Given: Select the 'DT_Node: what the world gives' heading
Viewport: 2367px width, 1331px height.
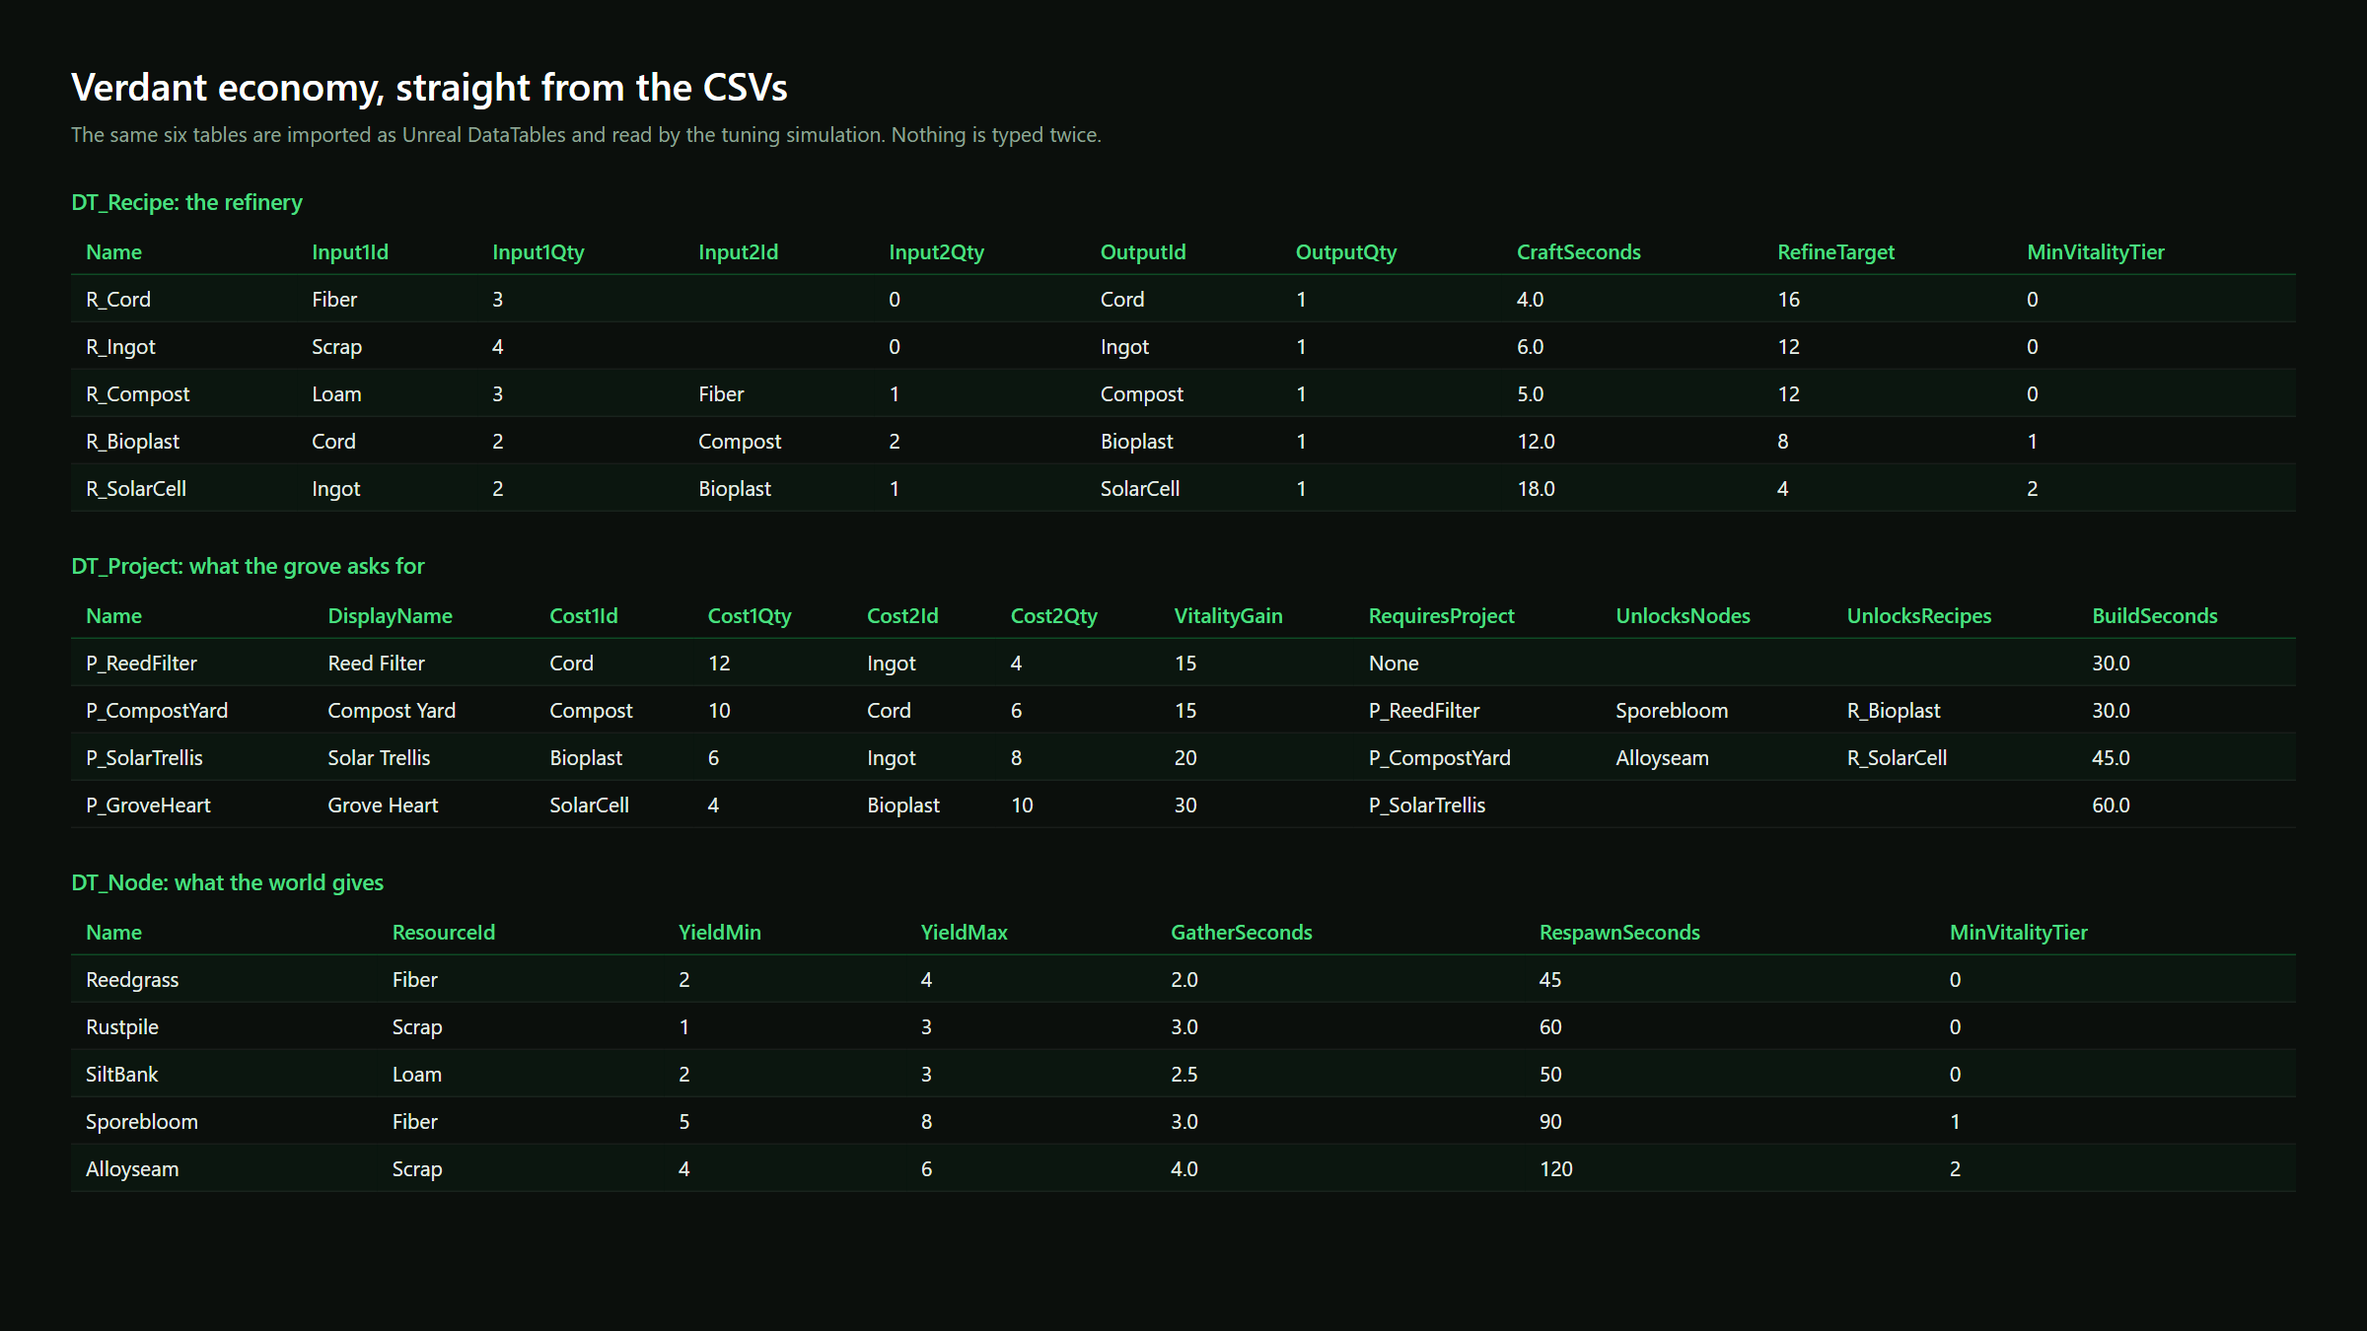Looking at the screenshot, I should pos(227,882).
